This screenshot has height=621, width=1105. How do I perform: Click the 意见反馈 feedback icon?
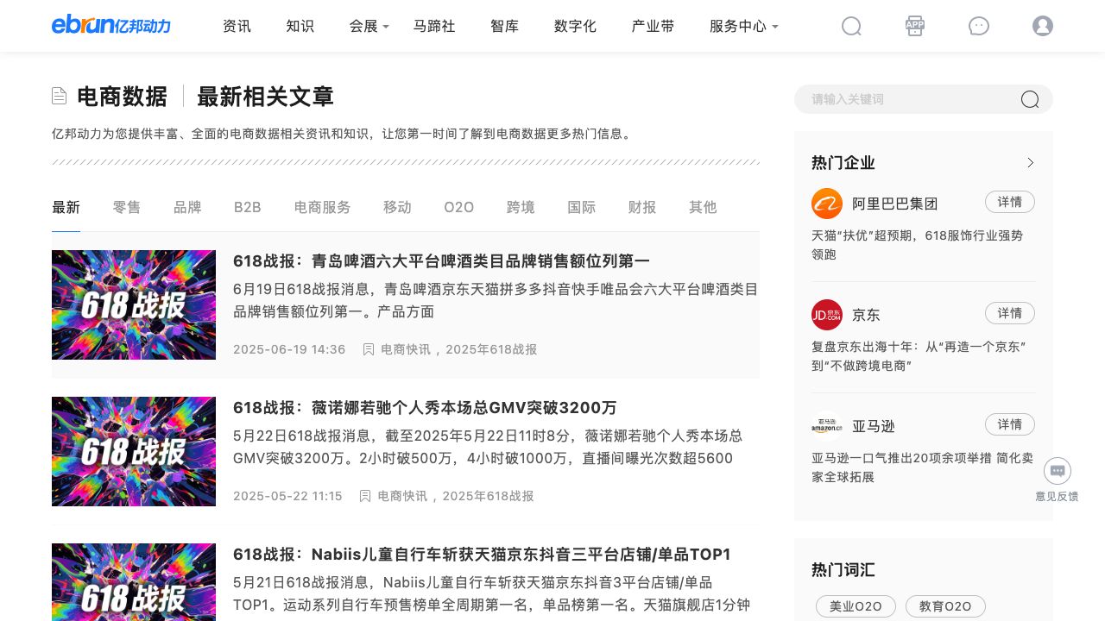tap(1058, 472)
